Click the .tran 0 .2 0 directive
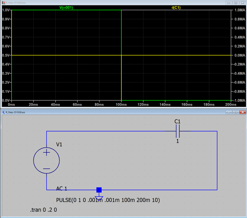This screenshot has height=218, width=247. 43,210
